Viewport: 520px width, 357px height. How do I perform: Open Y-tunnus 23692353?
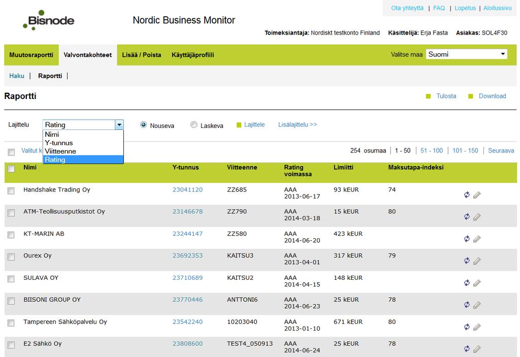click(x=187, y=255)
